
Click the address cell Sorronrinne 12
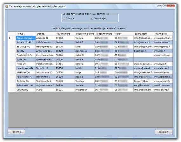click(x=45, y=72)
